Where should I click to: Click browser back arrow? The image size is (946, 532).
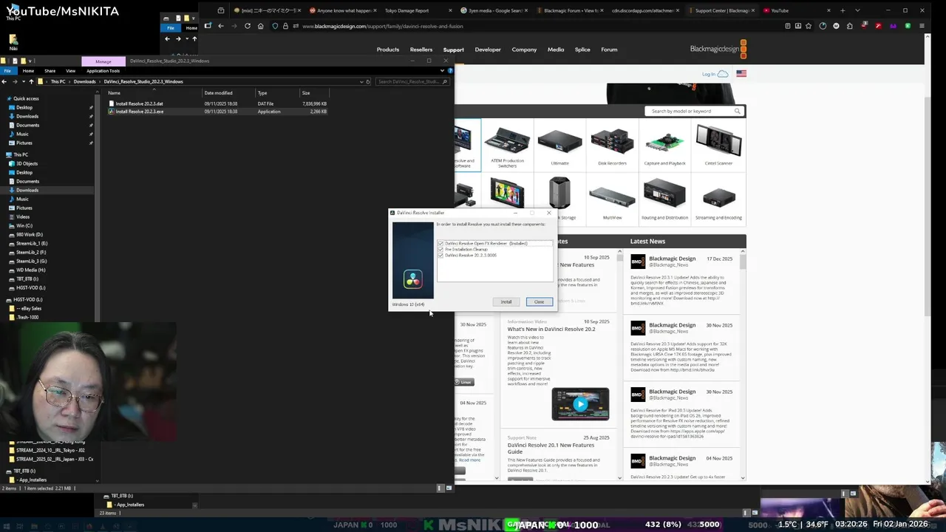click(220, 26)
